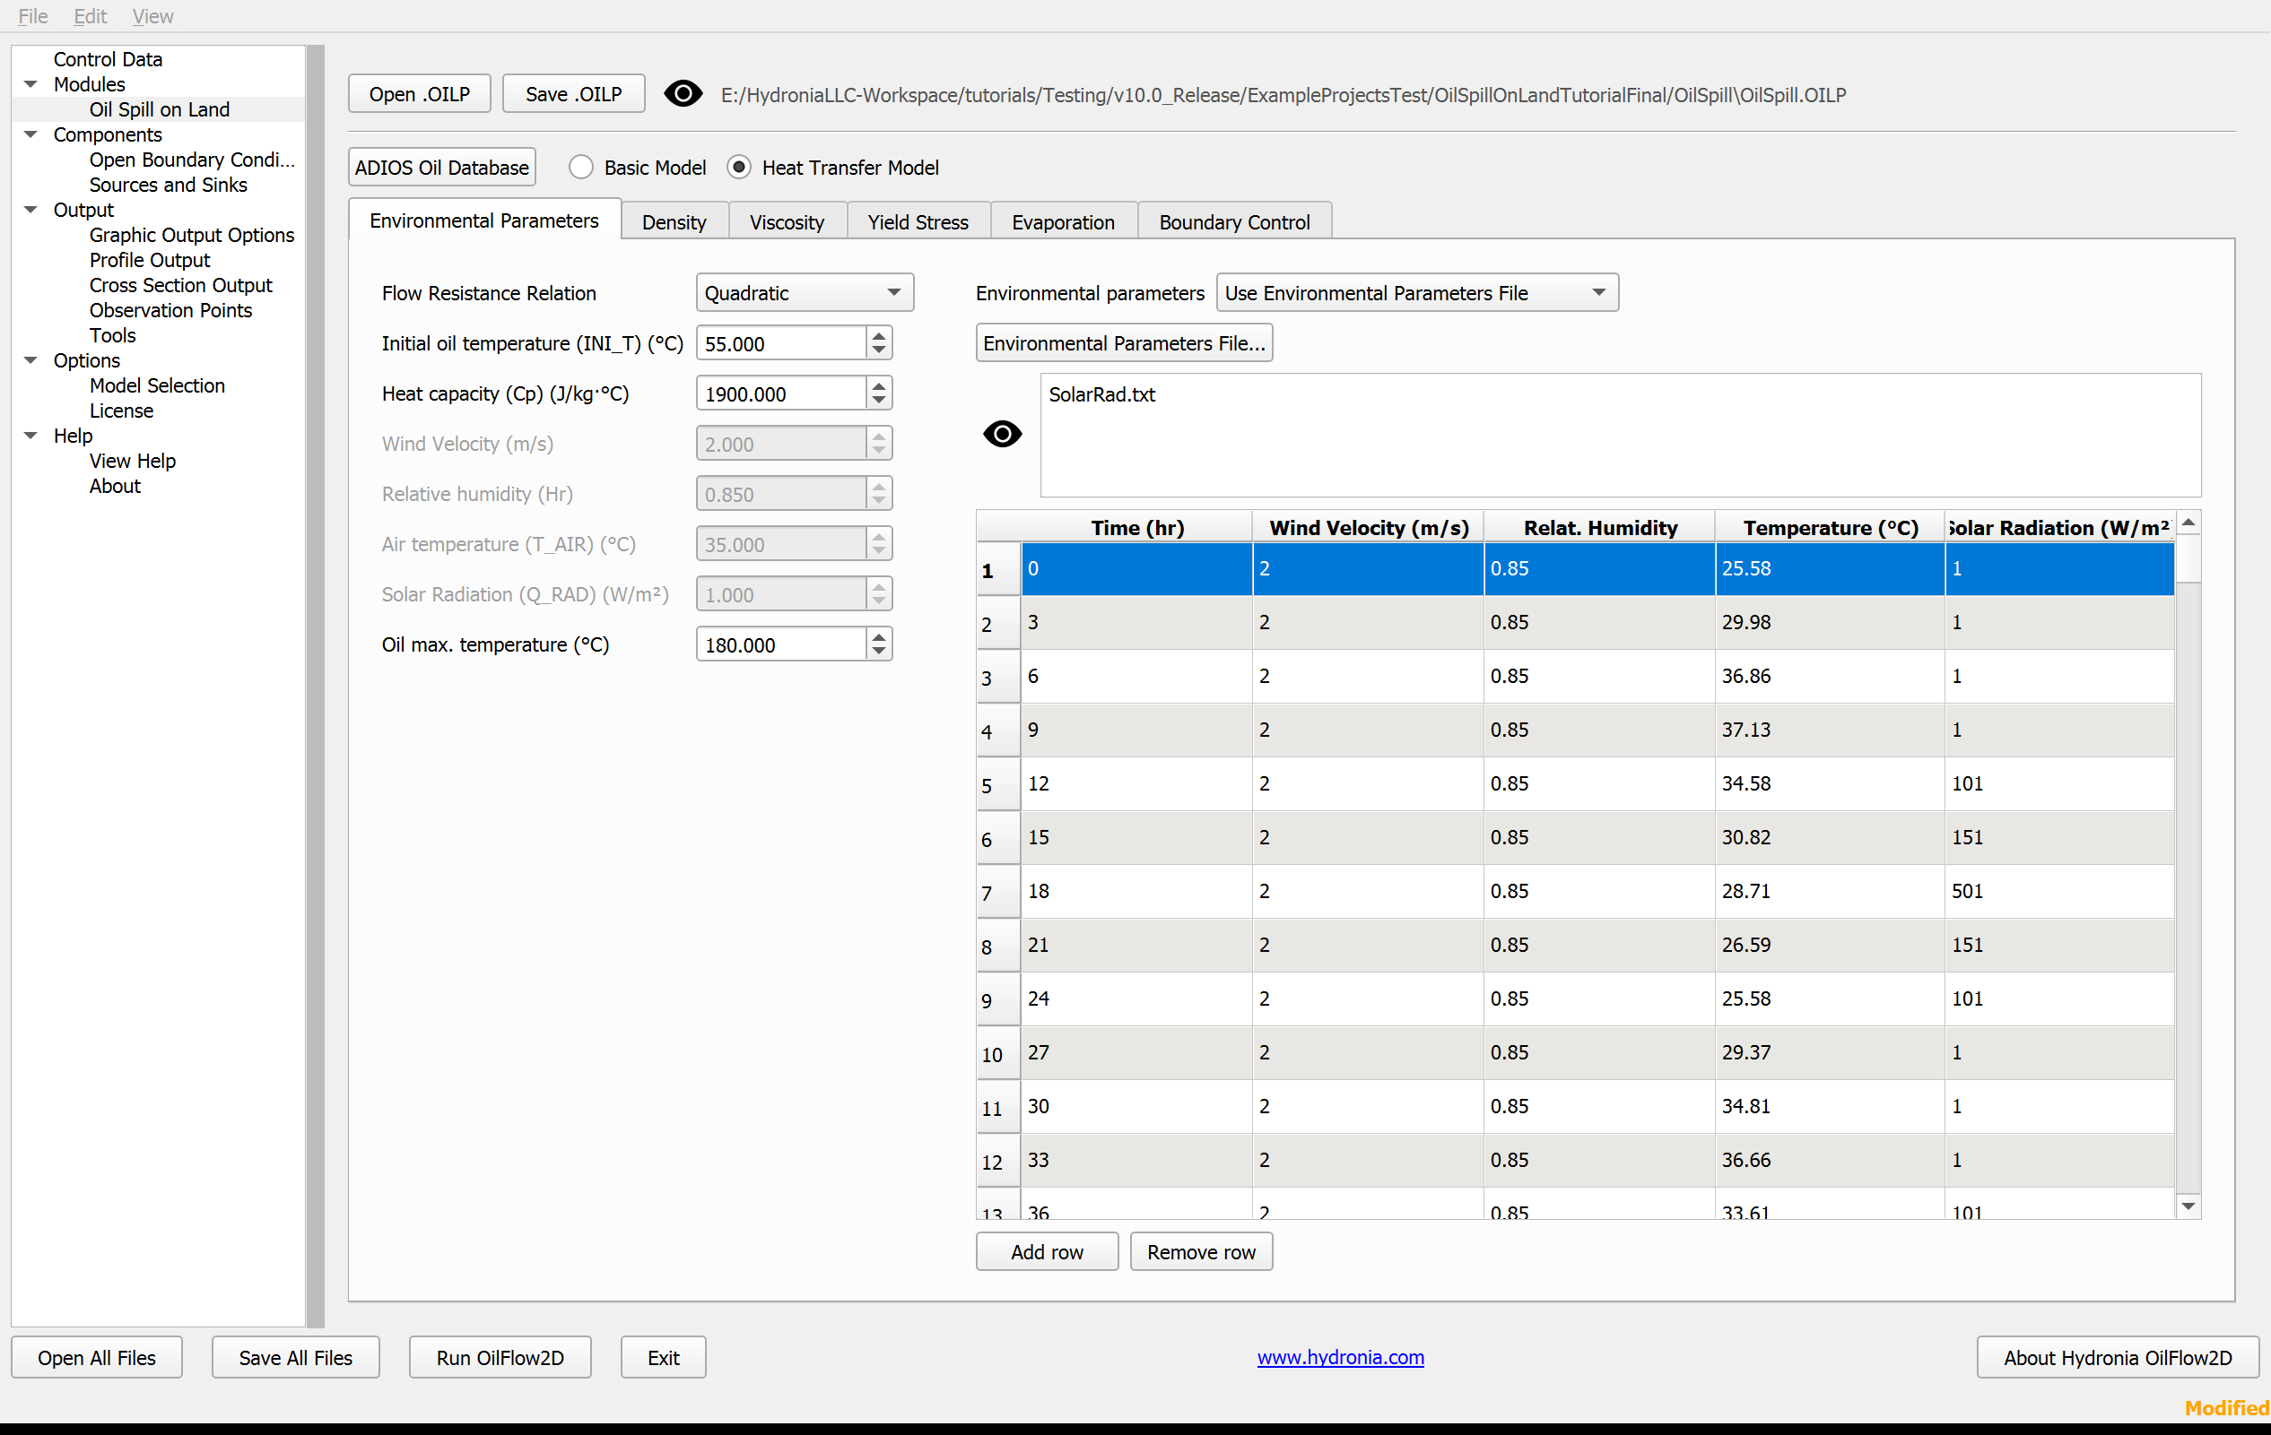This screenshot has width=2271, height=1435.
Task: Open the Flow Resistance Relation dropdown
Action: 805,293
